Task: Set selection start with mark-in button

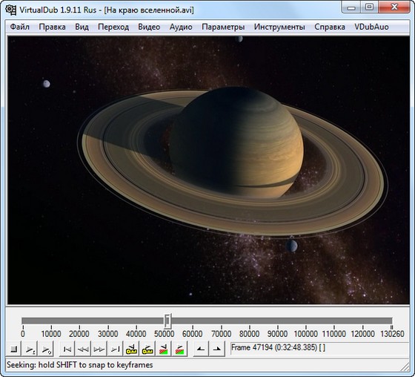Action: point(201,349)
